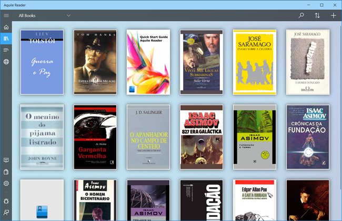Select José Saramago Ensaio sobre a Cegueira
This screenshot has height=221, width=342.
pyautogui.click(x=255, y=62)
